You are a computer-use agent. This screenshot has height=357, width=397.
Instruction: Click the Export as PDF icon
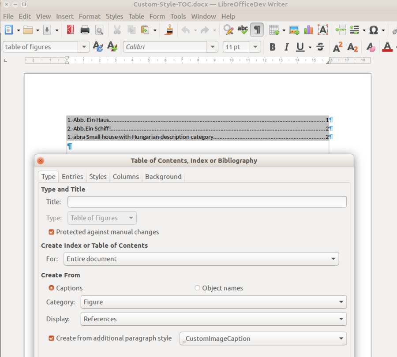71,30
